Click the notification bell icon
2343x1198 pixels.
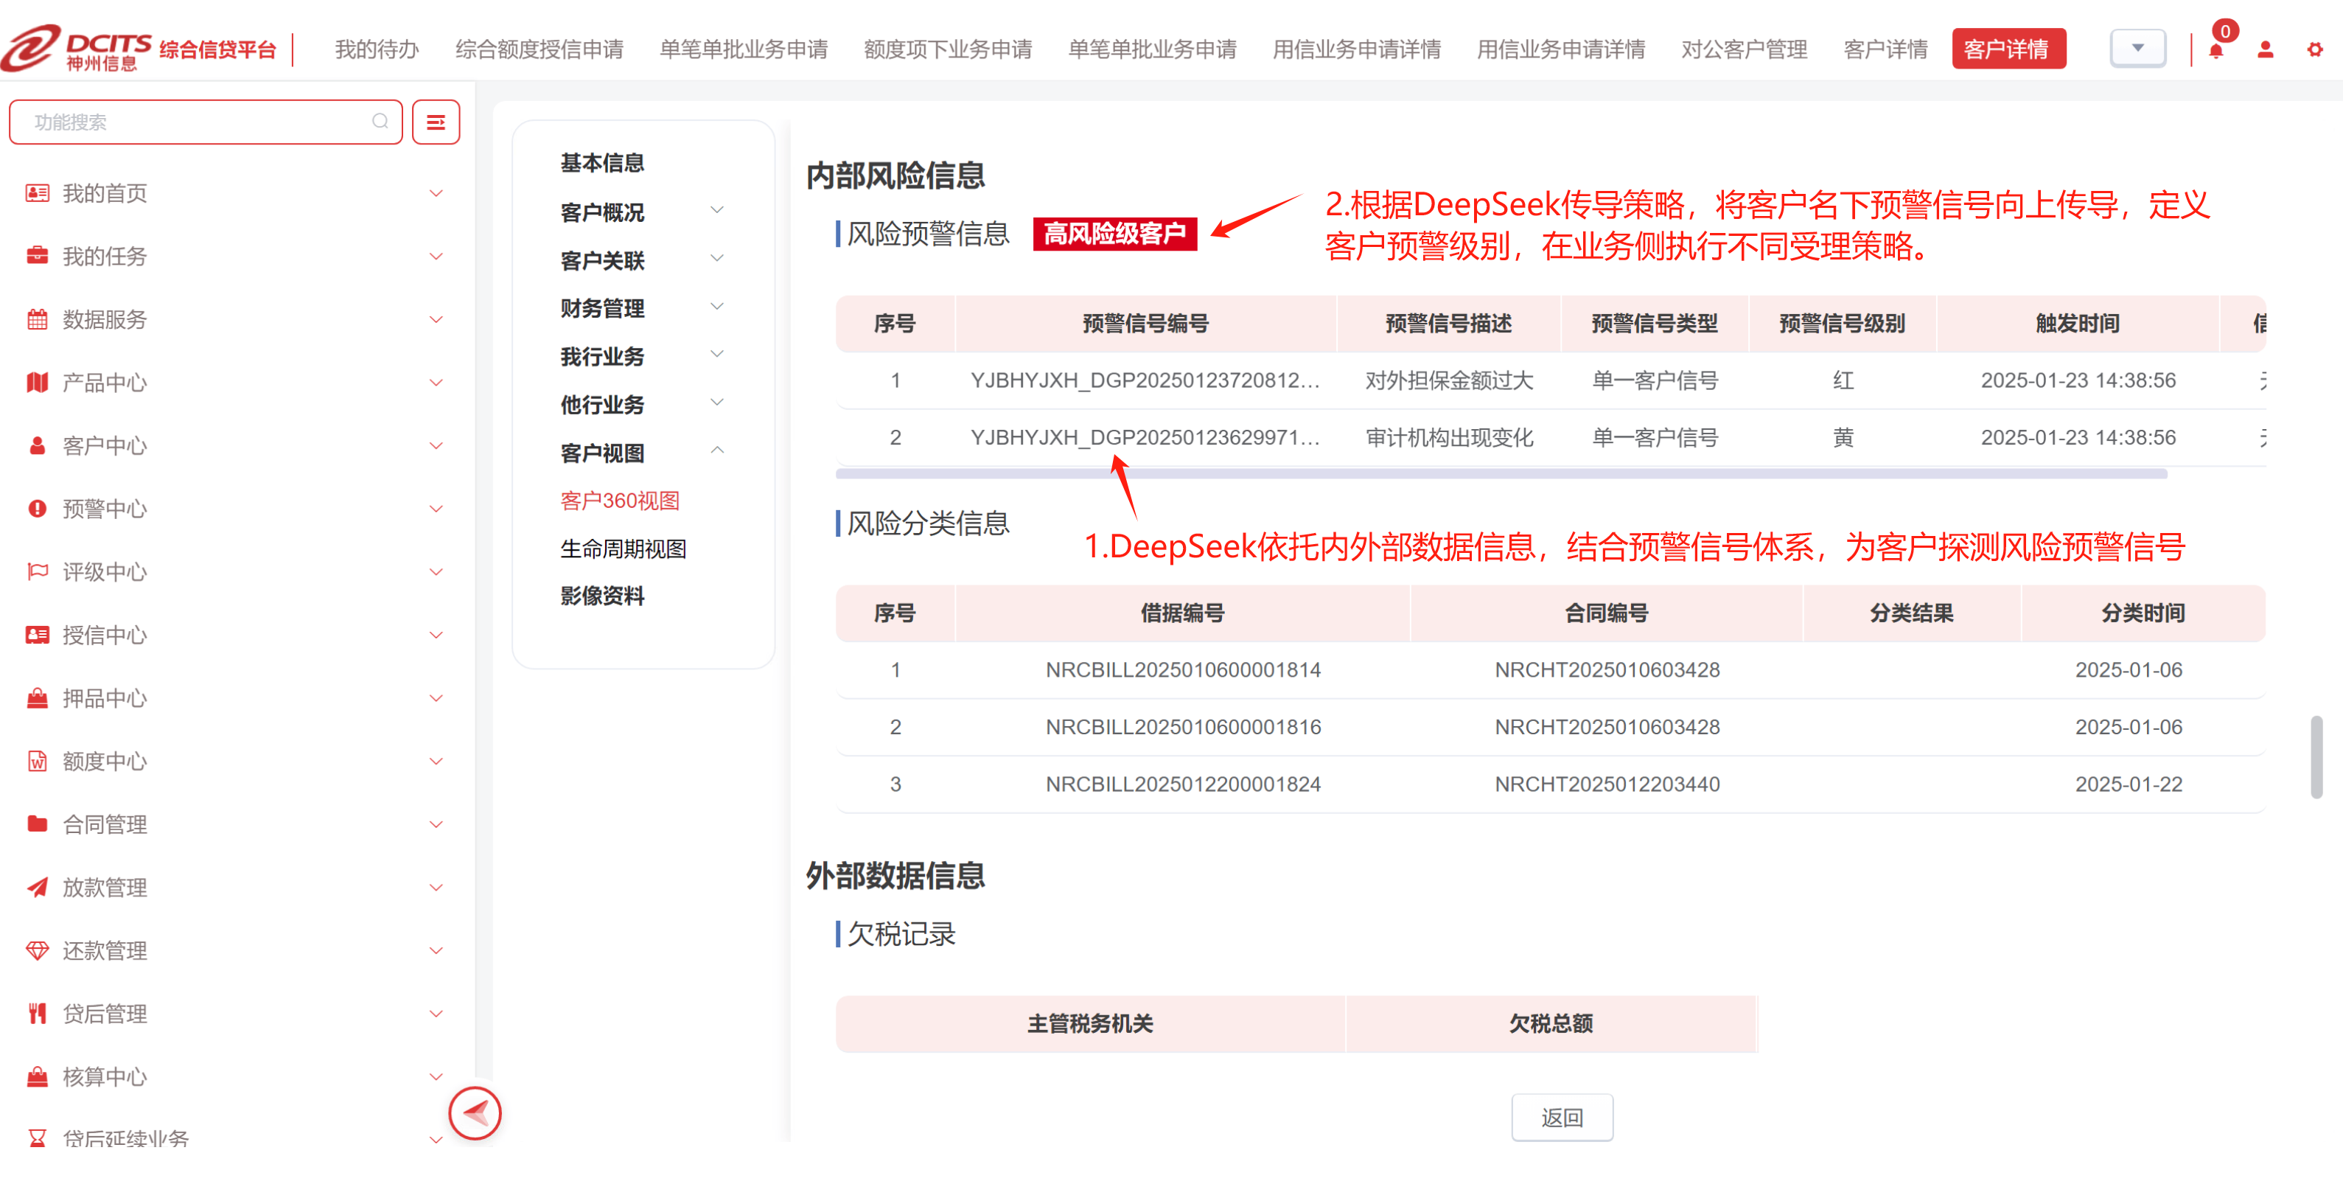pos(2215,50)
